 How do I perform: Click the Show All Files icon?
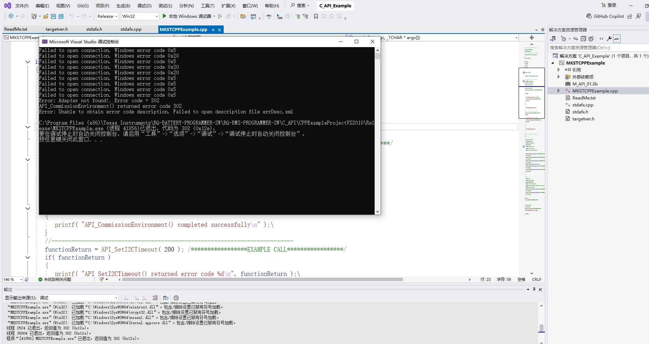(x=591, y=39)
